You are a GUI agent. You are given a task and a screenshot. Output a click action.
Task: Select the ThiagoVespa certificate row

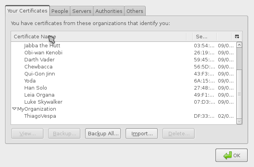point(123,116)
